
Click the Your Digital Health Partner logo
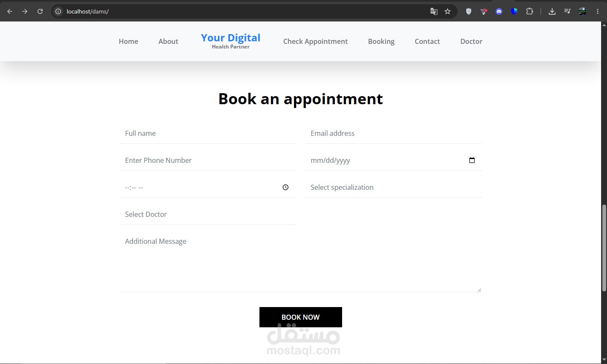pos(231,41)
